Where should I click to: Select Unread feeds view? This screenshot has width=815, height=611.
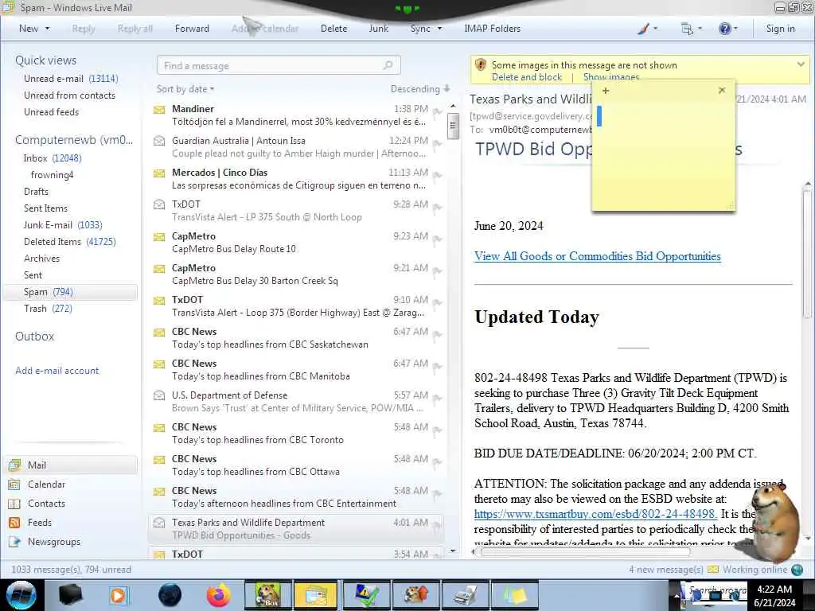[51, 111]
